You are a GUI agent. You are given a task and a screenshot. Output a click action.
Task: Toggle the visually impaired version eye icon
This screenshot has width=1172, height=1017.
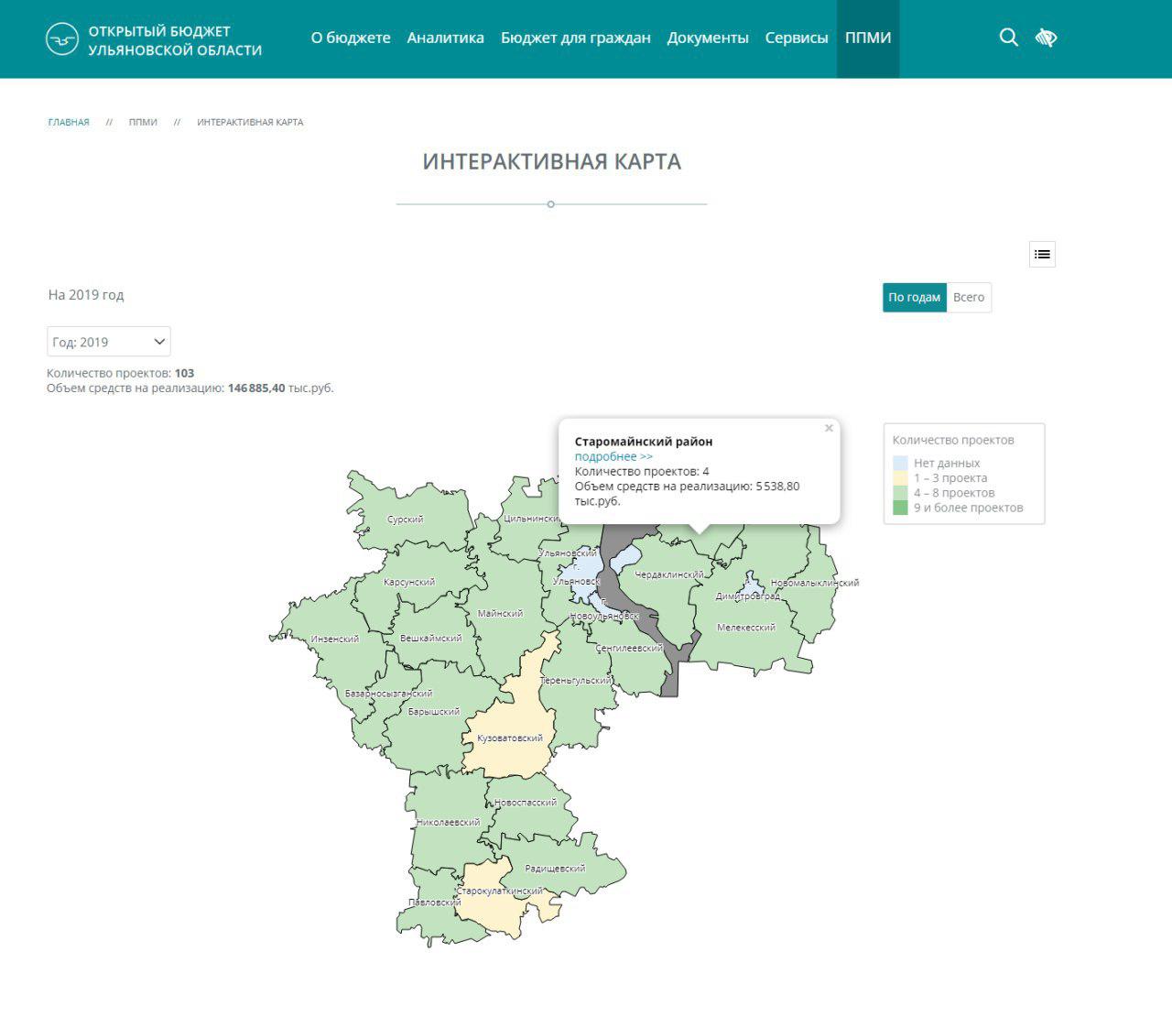(x=1046, y=38)
